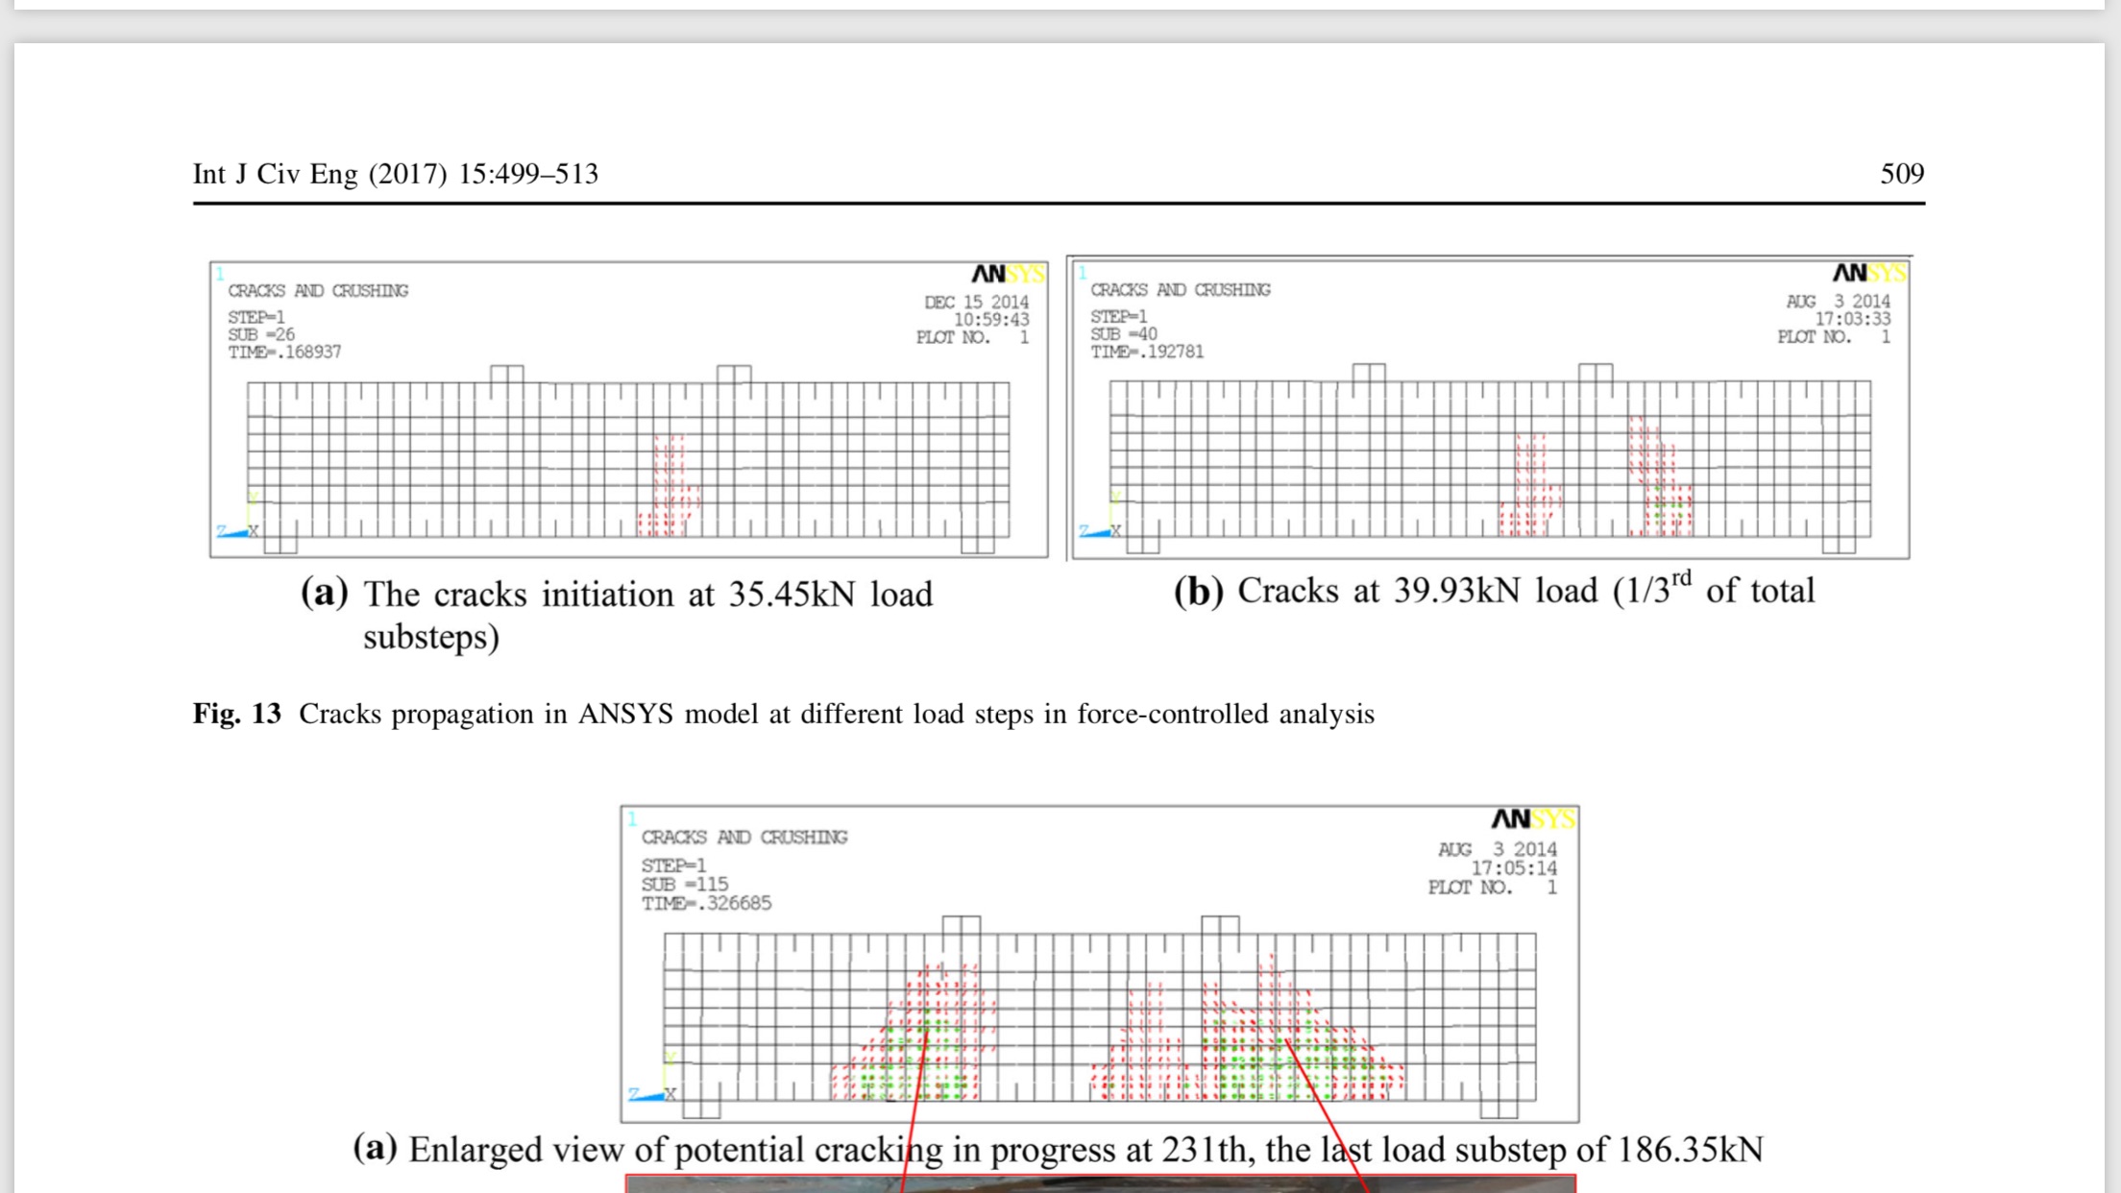Viewport: 2121px width, 1193px height.
Task: Click the caption 'The cracks initiation at 35.45kN load'
Action: tap(646, 595)
